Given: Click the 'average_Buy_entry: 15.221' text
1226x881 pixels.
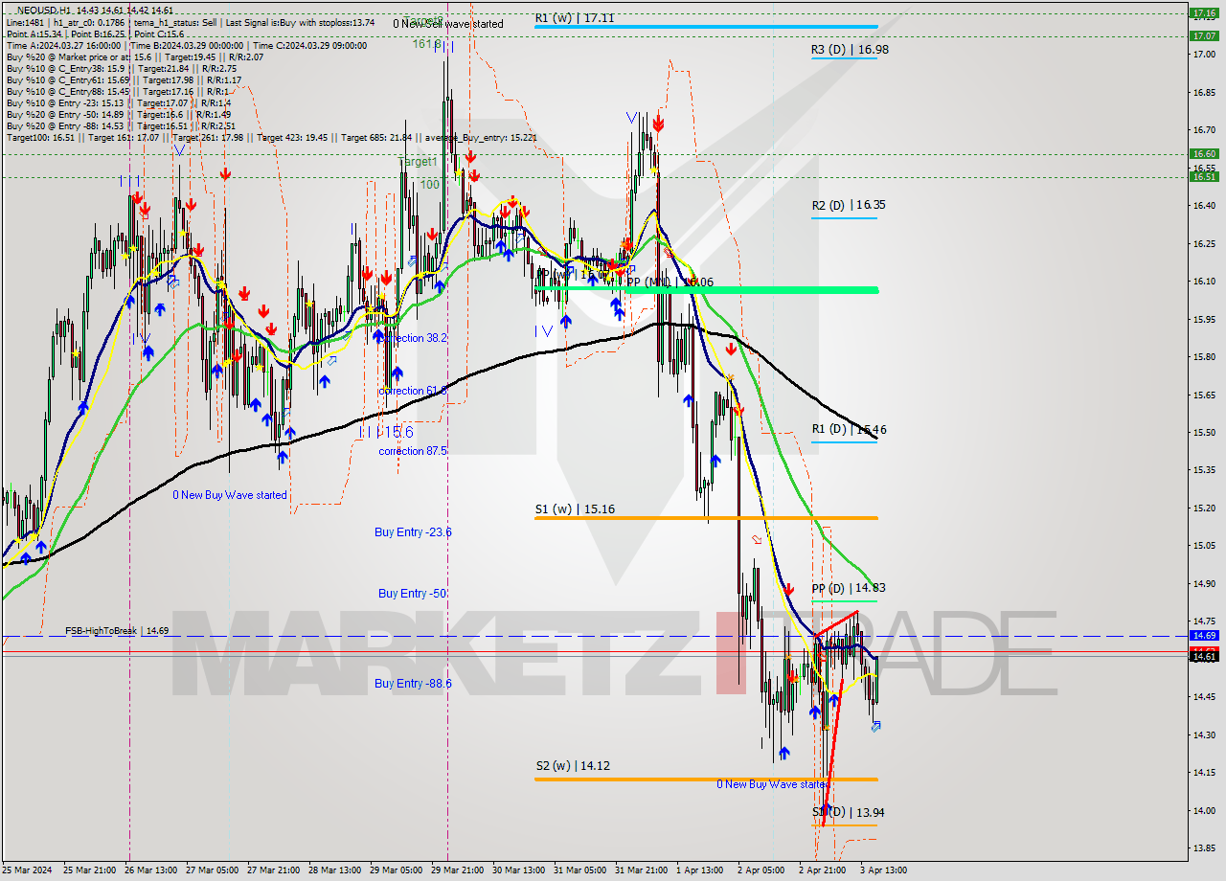Looking at the screenshot, I should (483, 137).
